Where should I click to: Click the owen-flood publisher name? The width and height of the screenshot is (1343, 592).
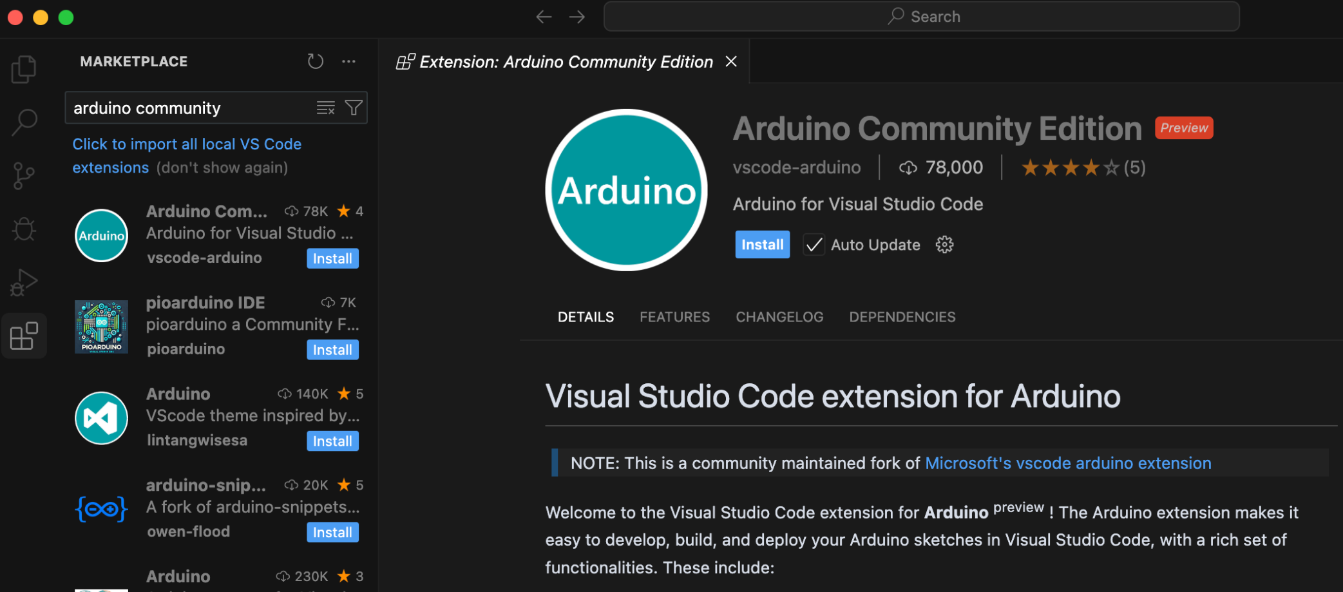click(188, 531)
